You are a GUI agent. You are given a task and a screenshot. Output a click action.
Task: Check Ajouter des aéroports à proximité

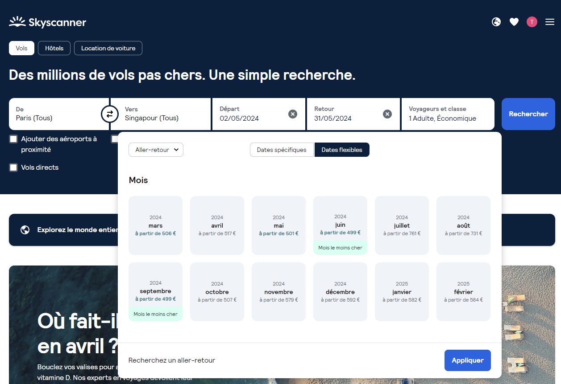13,139
